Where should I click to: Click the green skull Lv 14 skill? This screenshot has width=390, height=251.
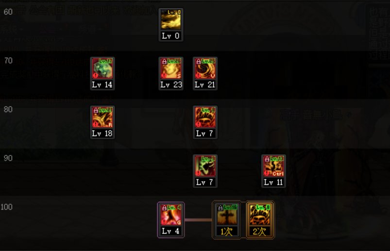click(102, 68)
